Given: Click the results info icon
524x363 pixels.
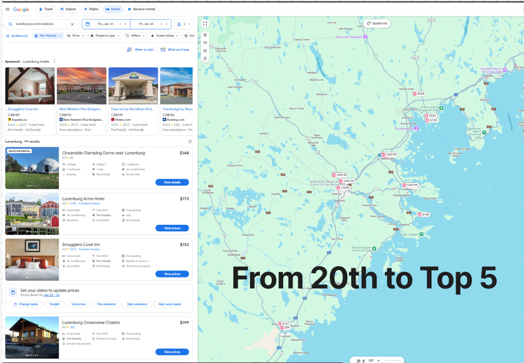Looking at the screenshot, I should coord(190,141).
